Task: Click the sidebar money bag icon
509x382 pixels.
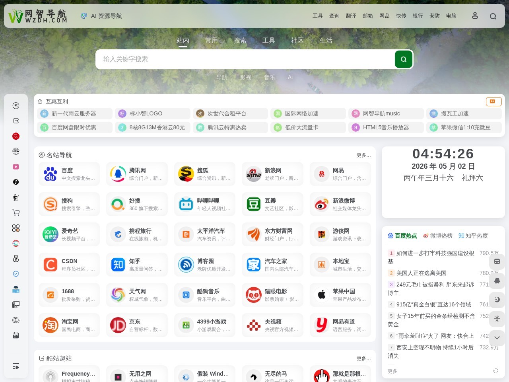Action: 16,259
